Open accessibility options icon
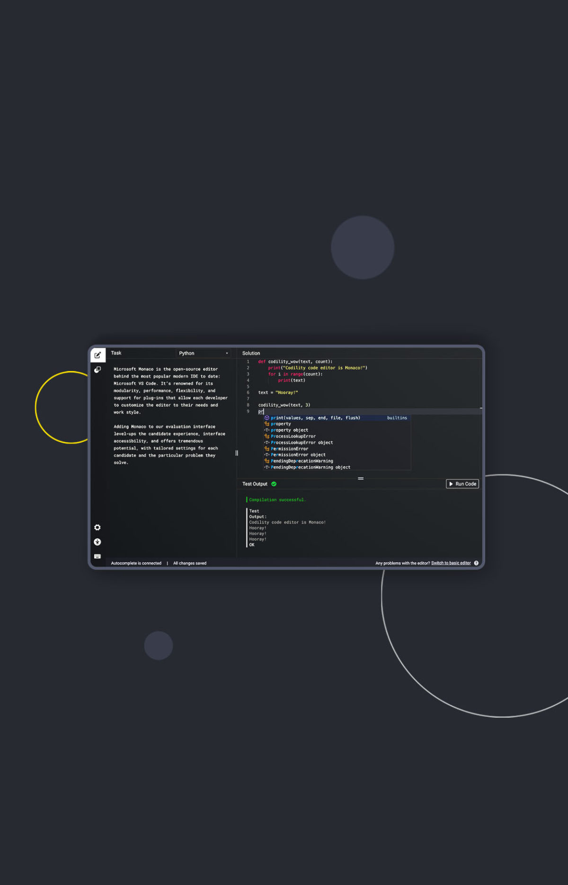The image size is (568, 885). click(98, 542)
